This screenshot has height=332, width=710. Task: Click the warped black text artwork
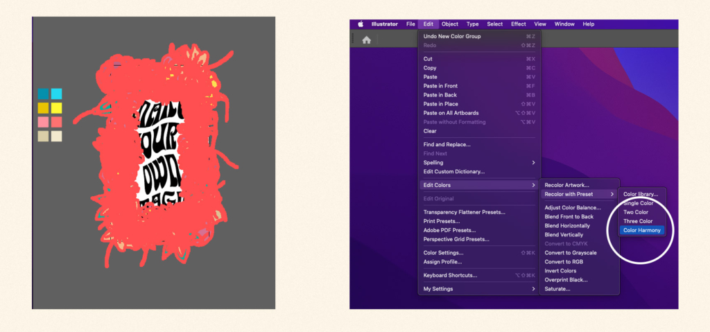[x=161, y=155]
